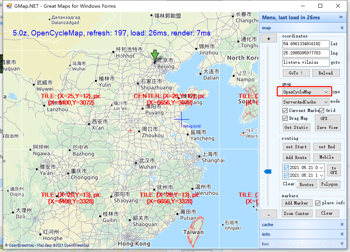Clear Routes button
Image resolution: width=350 pixels, height=252 pixels.
click(x=307, y=184)
